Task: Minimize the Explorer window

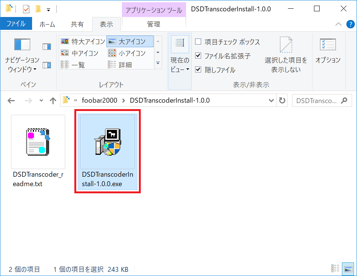Action: tap(291, 9)
